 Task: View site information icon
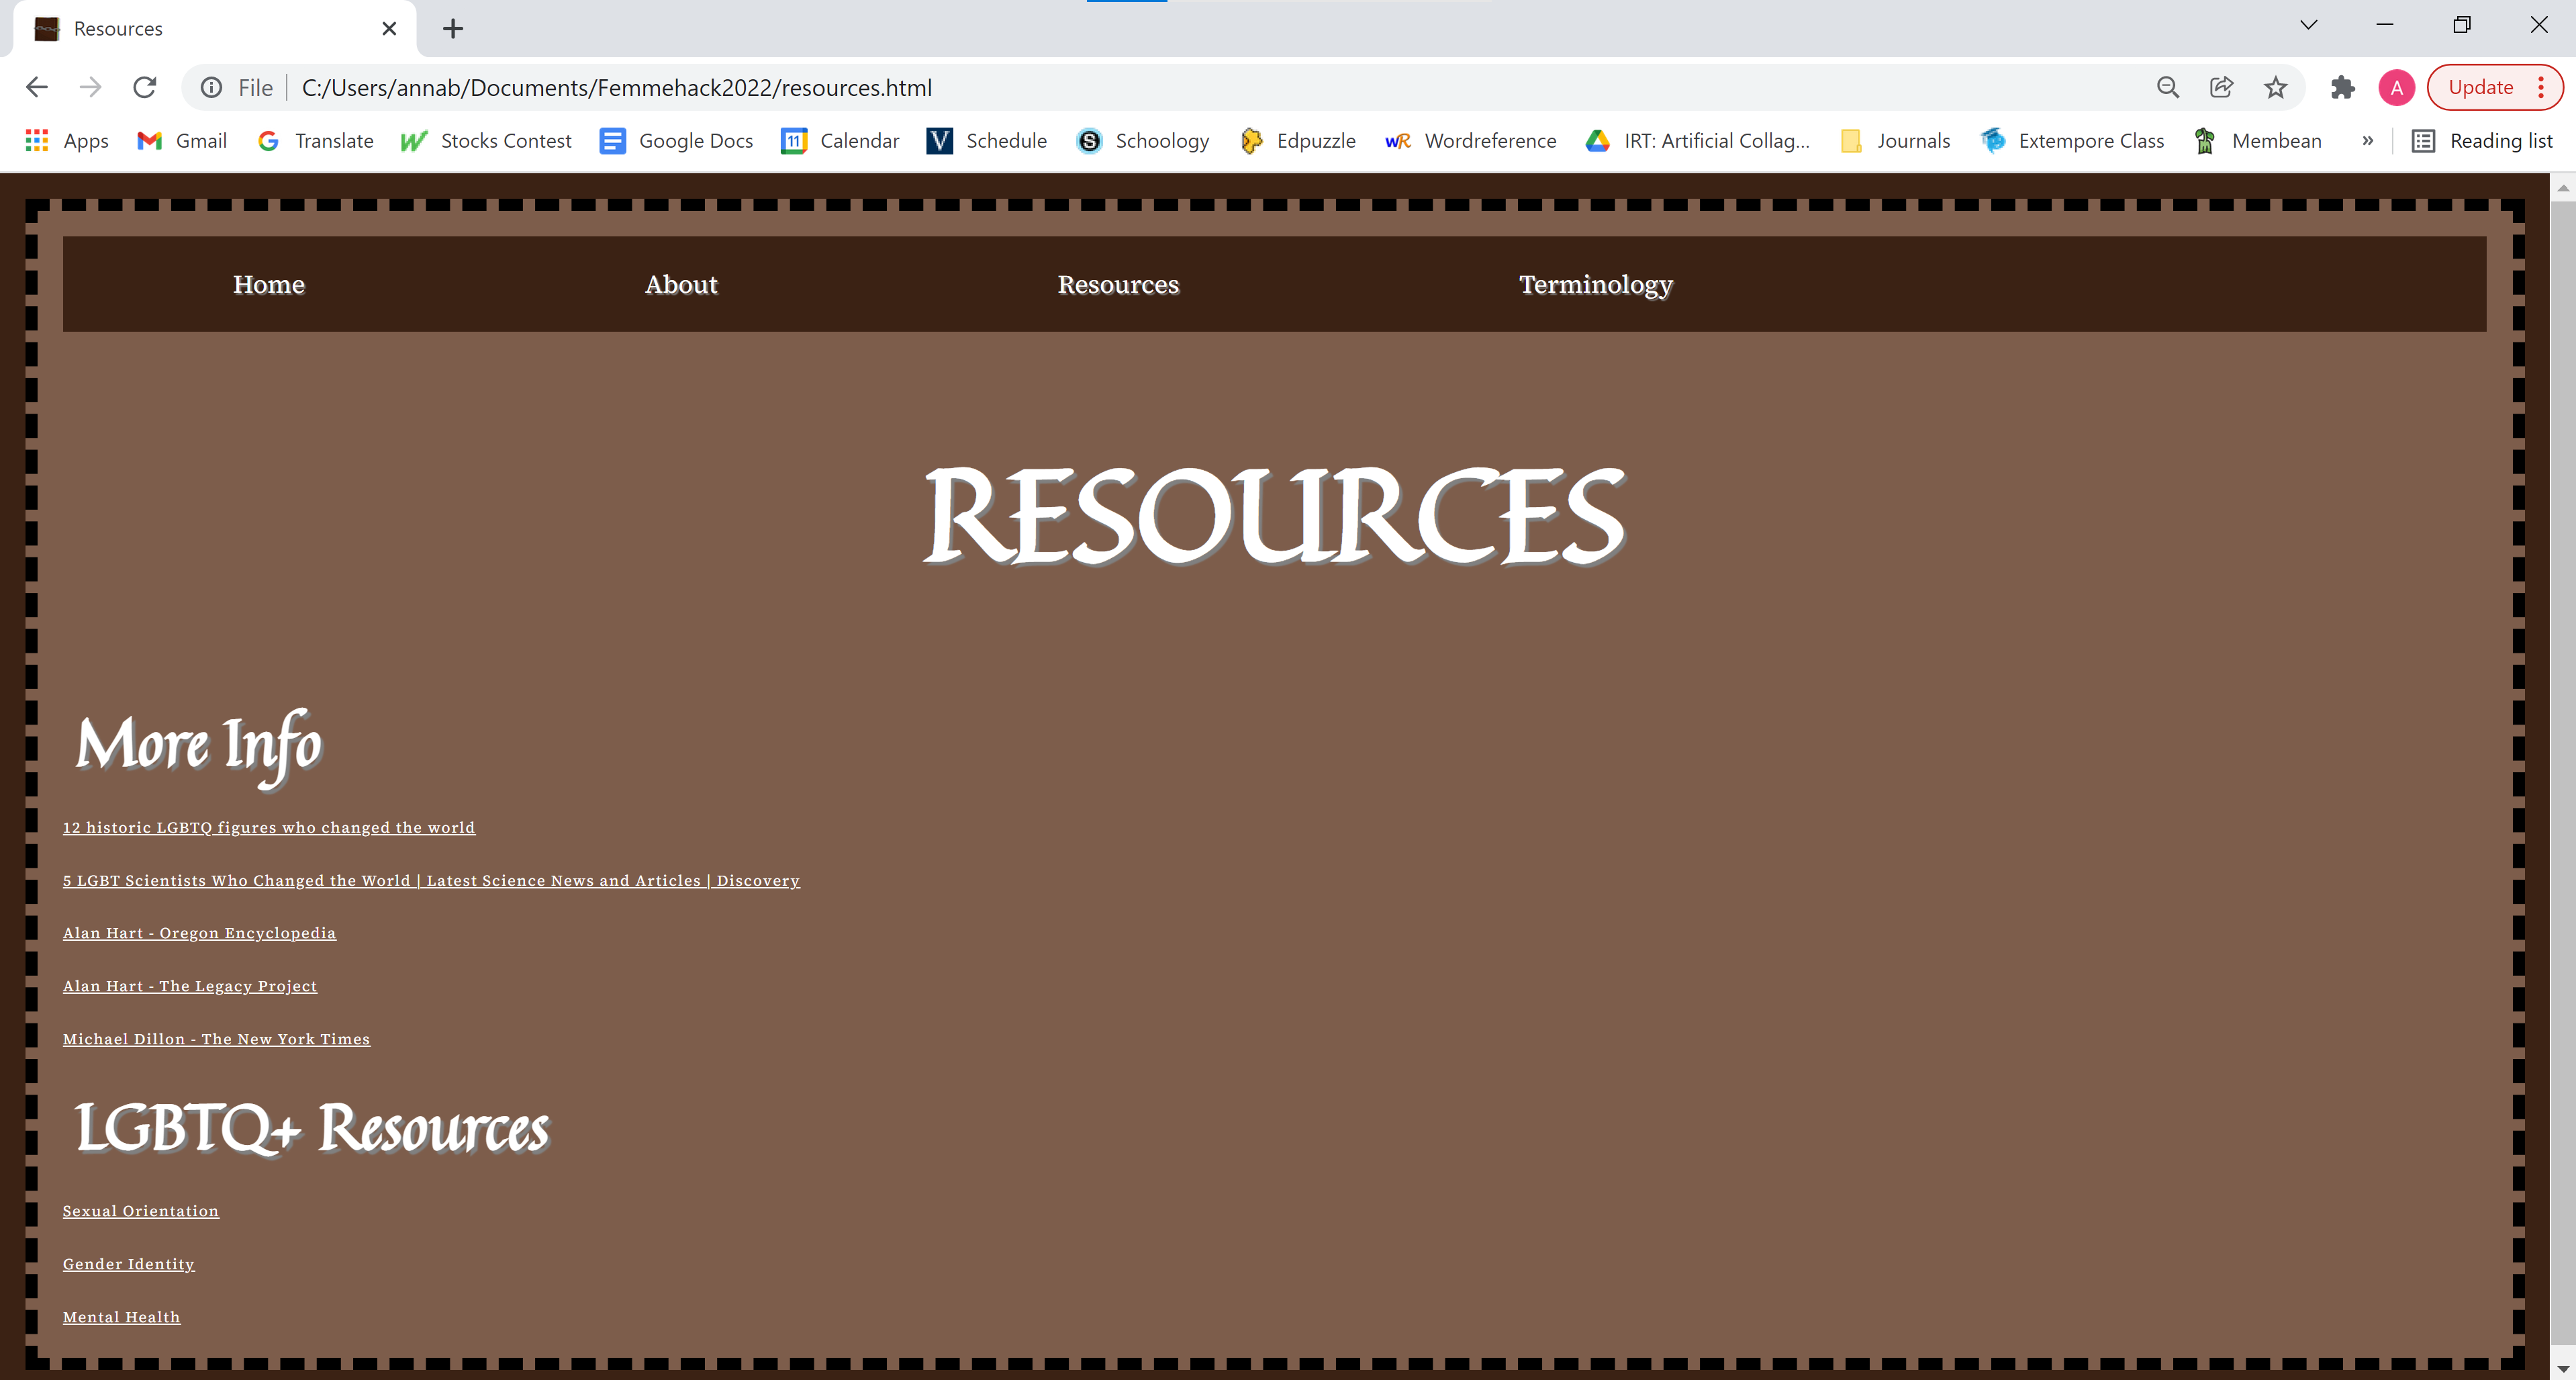click(212, 88)
